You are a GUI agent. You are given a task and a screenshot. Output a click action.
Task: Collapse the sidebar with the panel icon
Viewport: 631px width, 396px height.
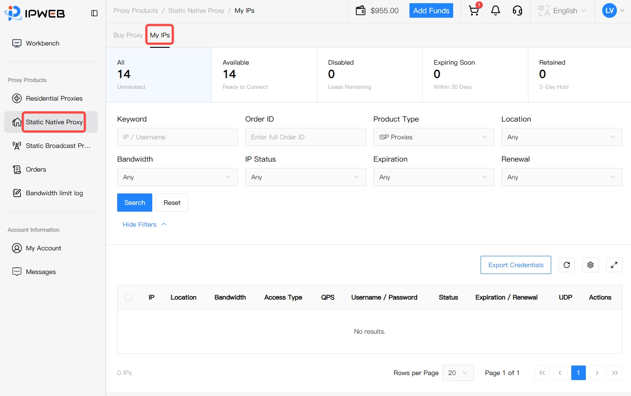(x=94, y=13)
